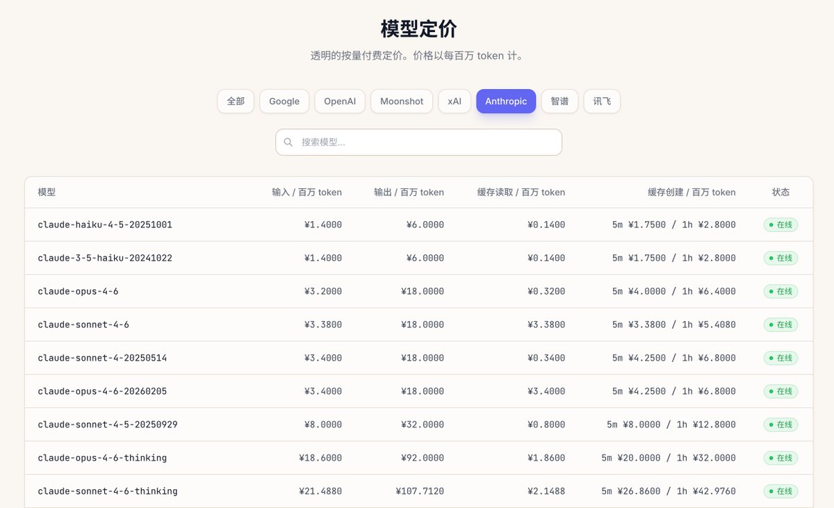Click input price ¥3.2000
This screenshot has height=508, width=834.
click(323, 291)
